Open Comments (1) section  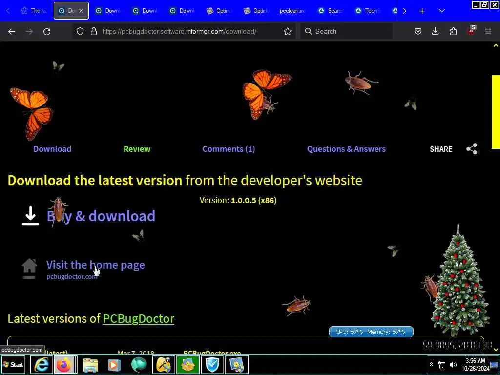pyautogui.click(x=229, y=149)
